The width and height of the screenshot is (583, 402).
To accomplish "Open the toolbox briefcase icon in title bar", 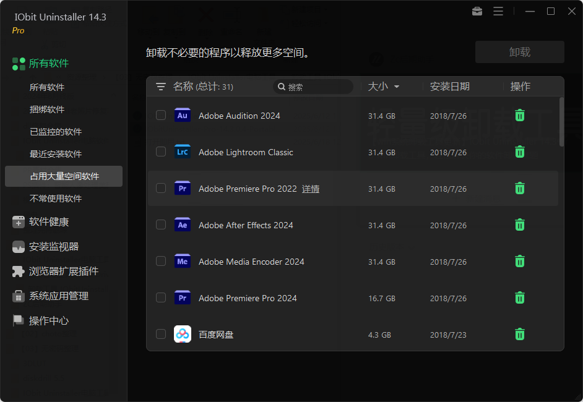I will tap(477, 12).
